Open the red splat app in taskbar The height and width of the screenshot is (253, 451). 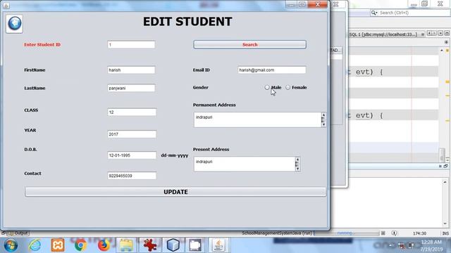149,245
